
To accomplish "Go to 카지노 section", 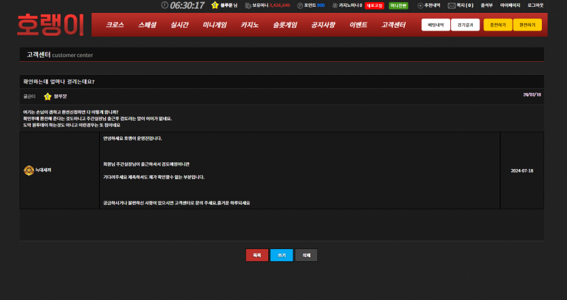I will [250, 25].
